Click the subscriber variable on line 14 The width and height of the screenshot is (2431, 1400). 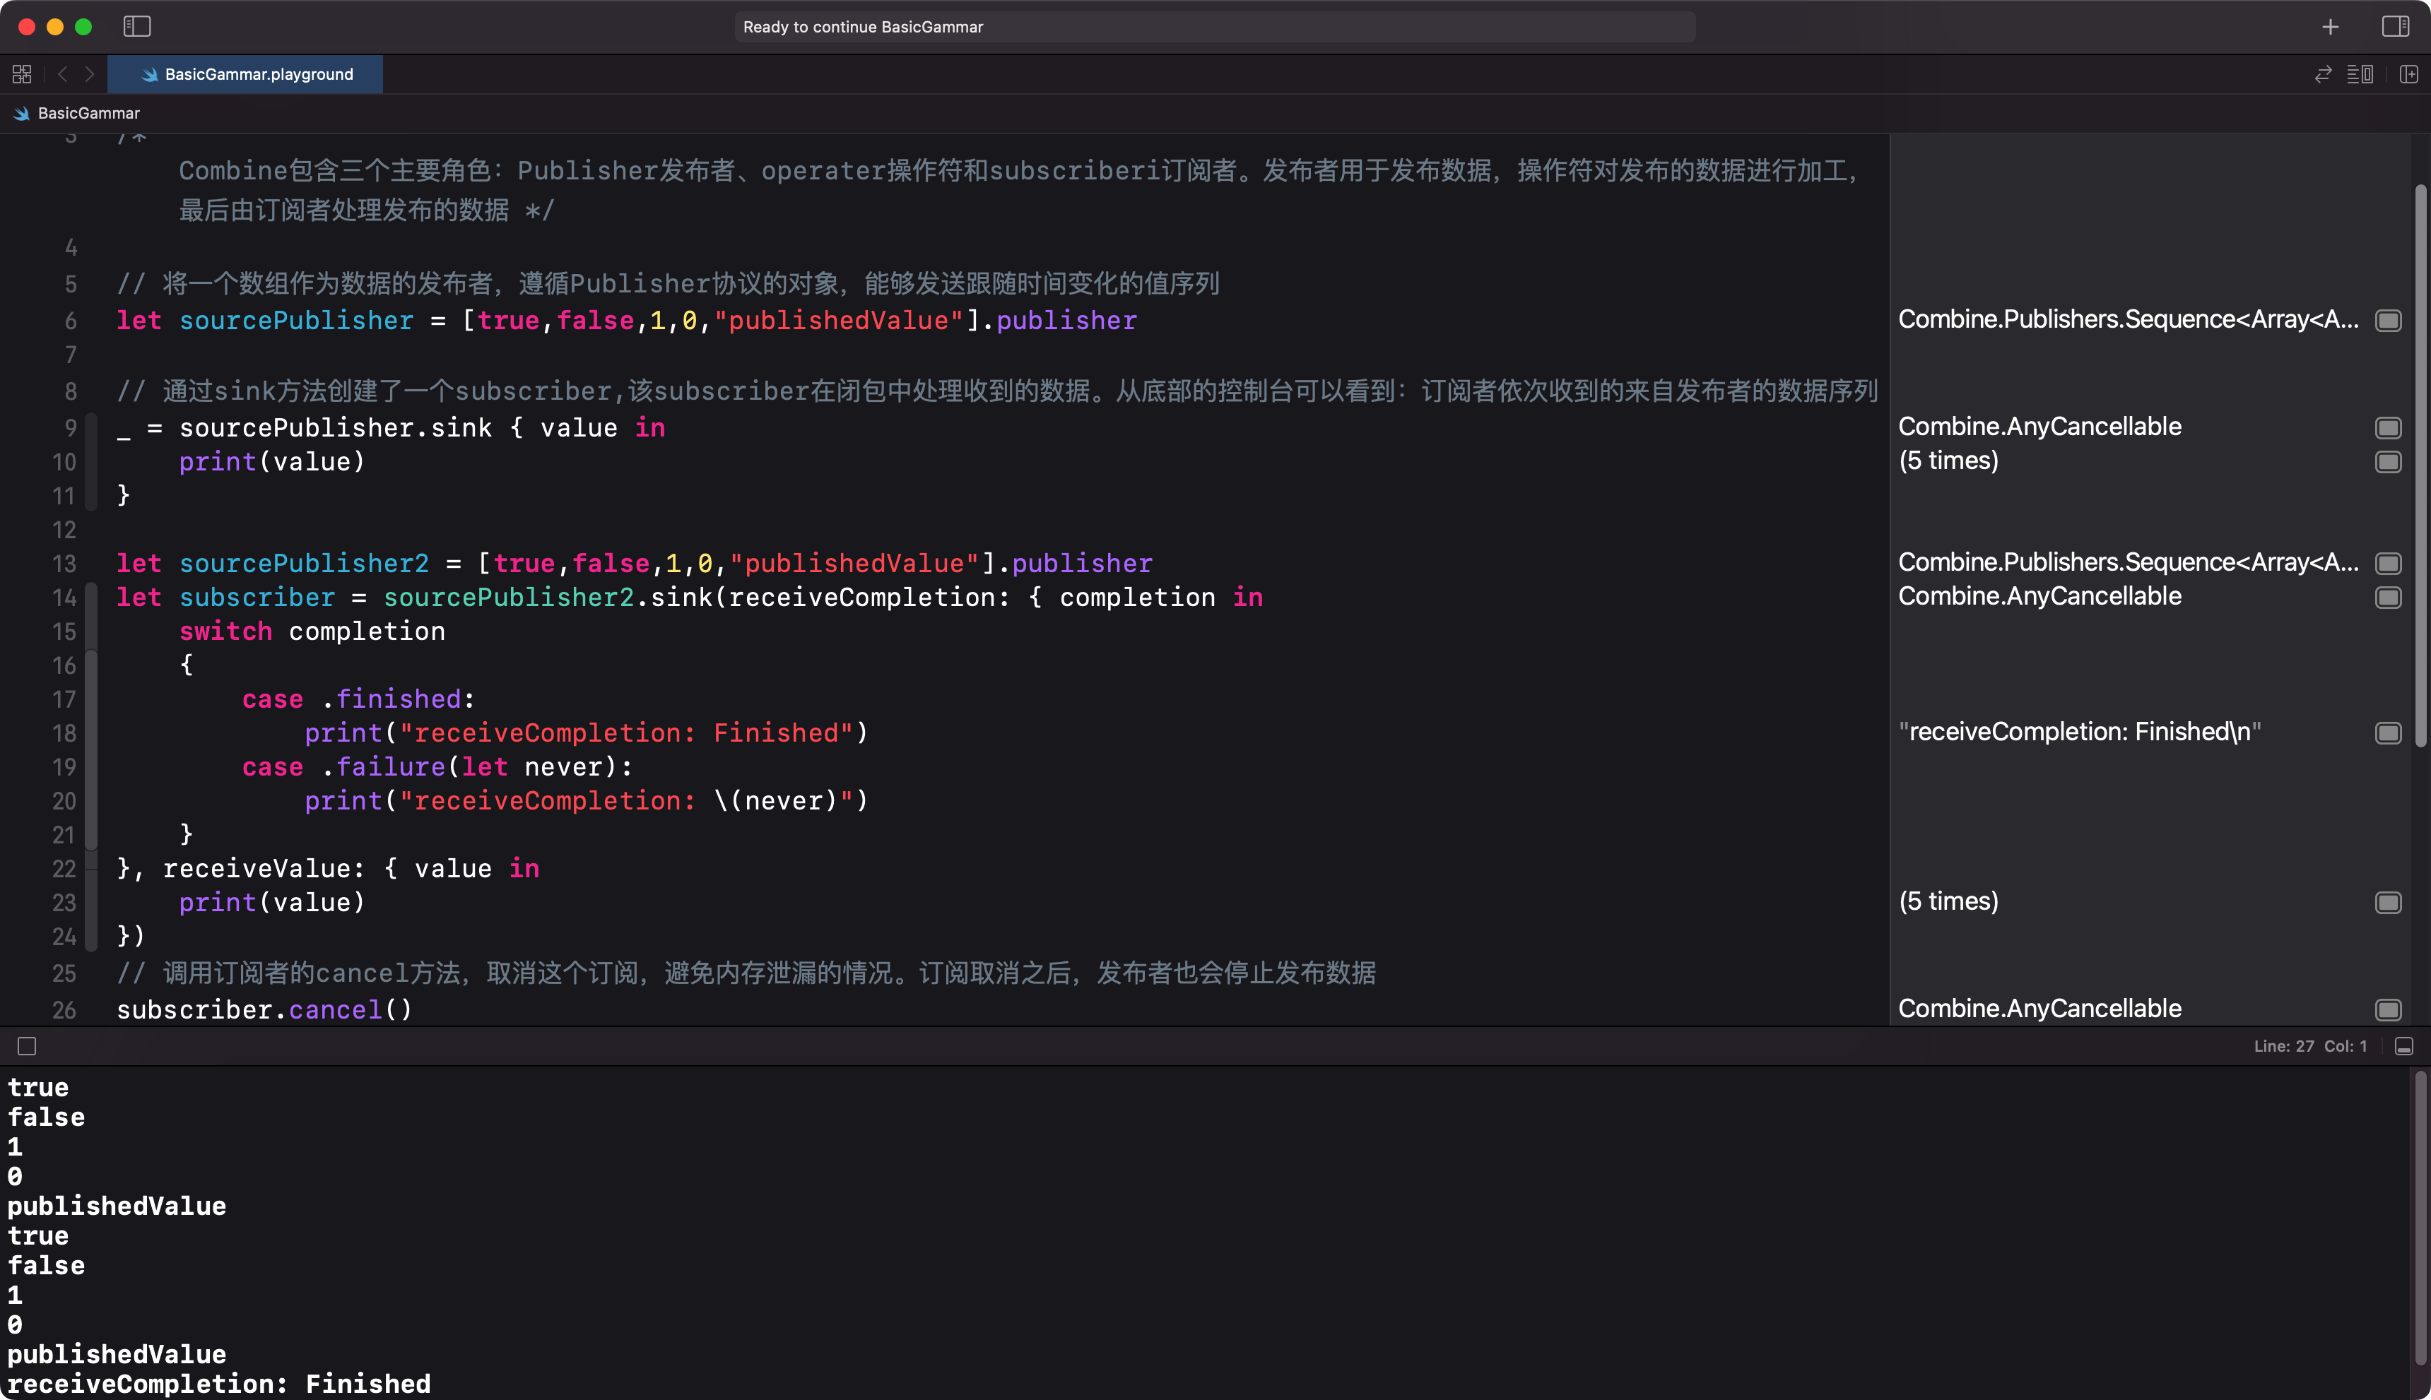click(257, 598)
